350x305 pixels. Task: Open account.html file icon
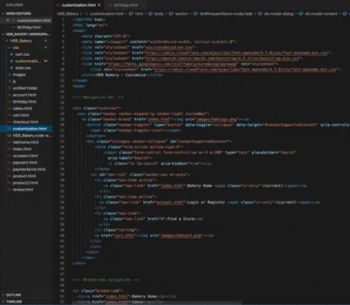click(x=9, y=95)
